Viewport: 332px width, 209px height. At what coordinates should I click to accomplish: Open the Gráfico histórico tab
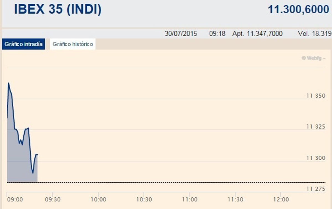pyautogui.click(x=73, y=44)
